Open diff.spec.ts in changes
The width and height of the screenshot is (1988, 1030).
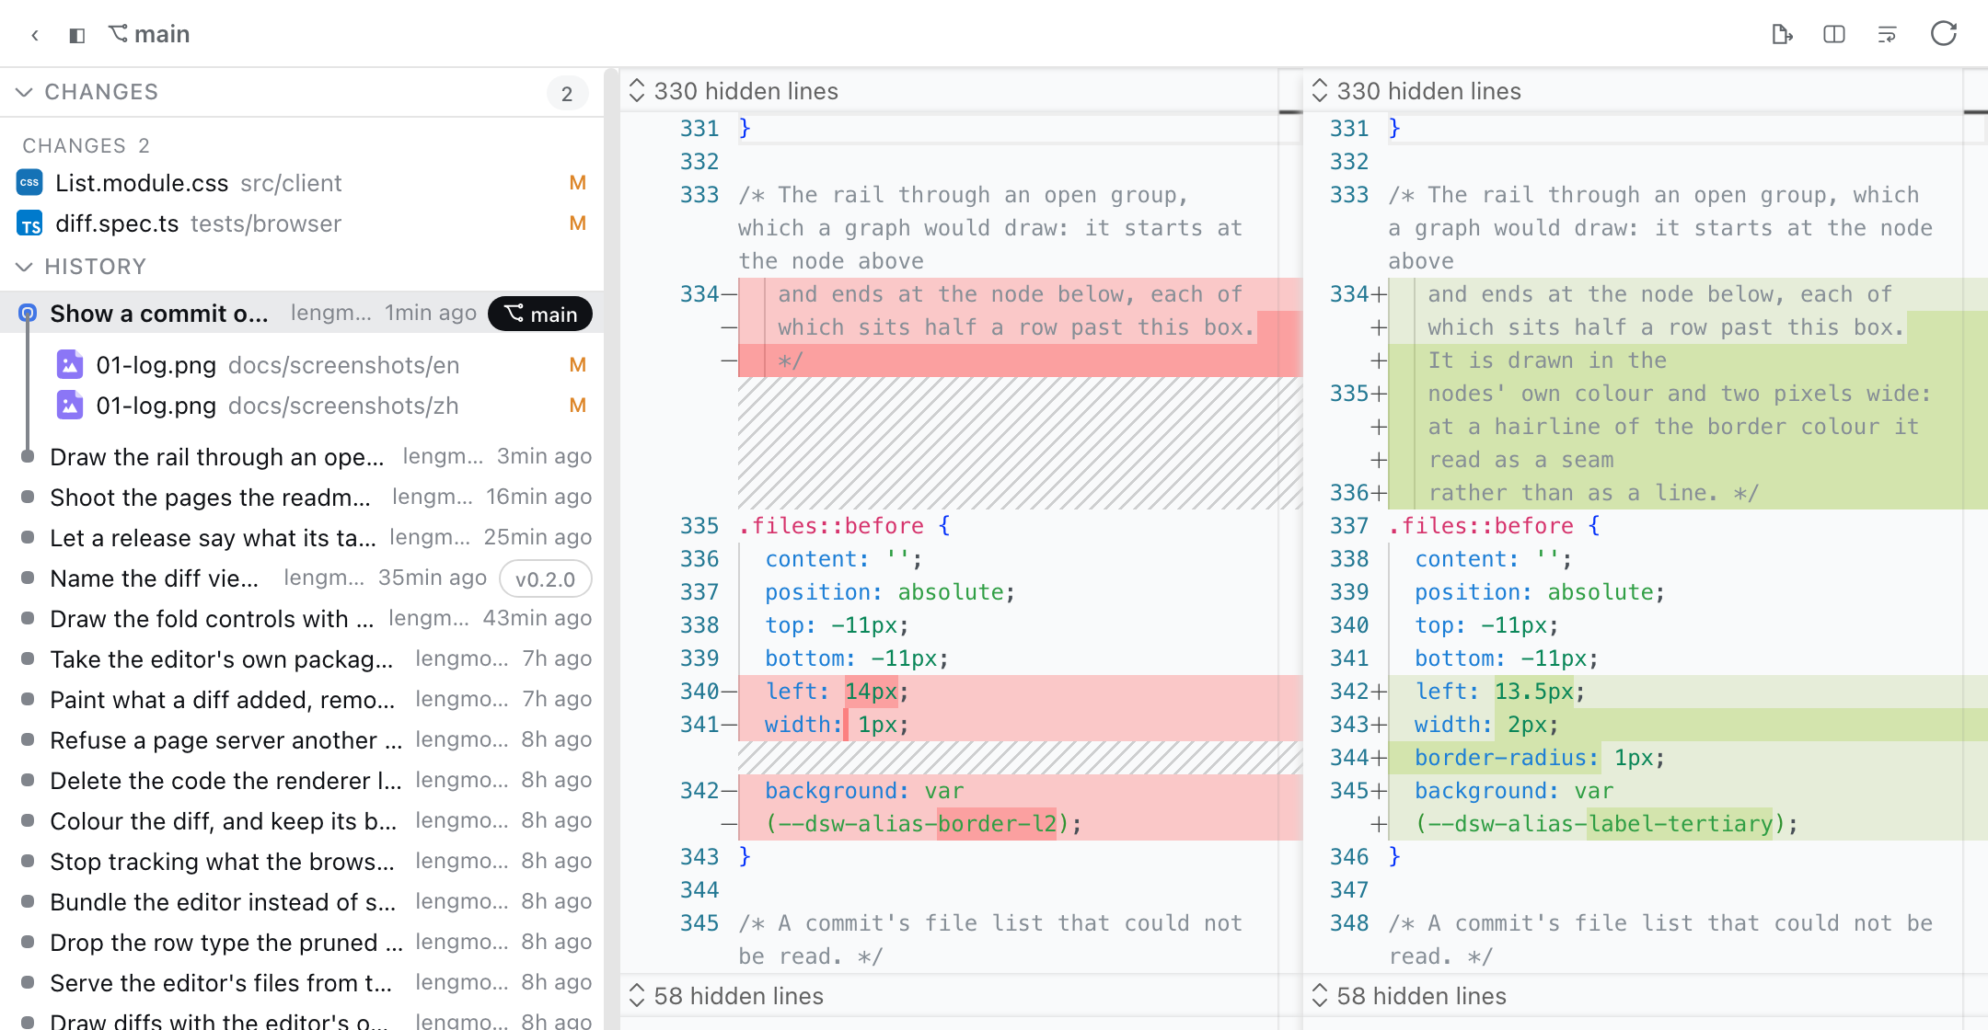click(x=302, y=223)
